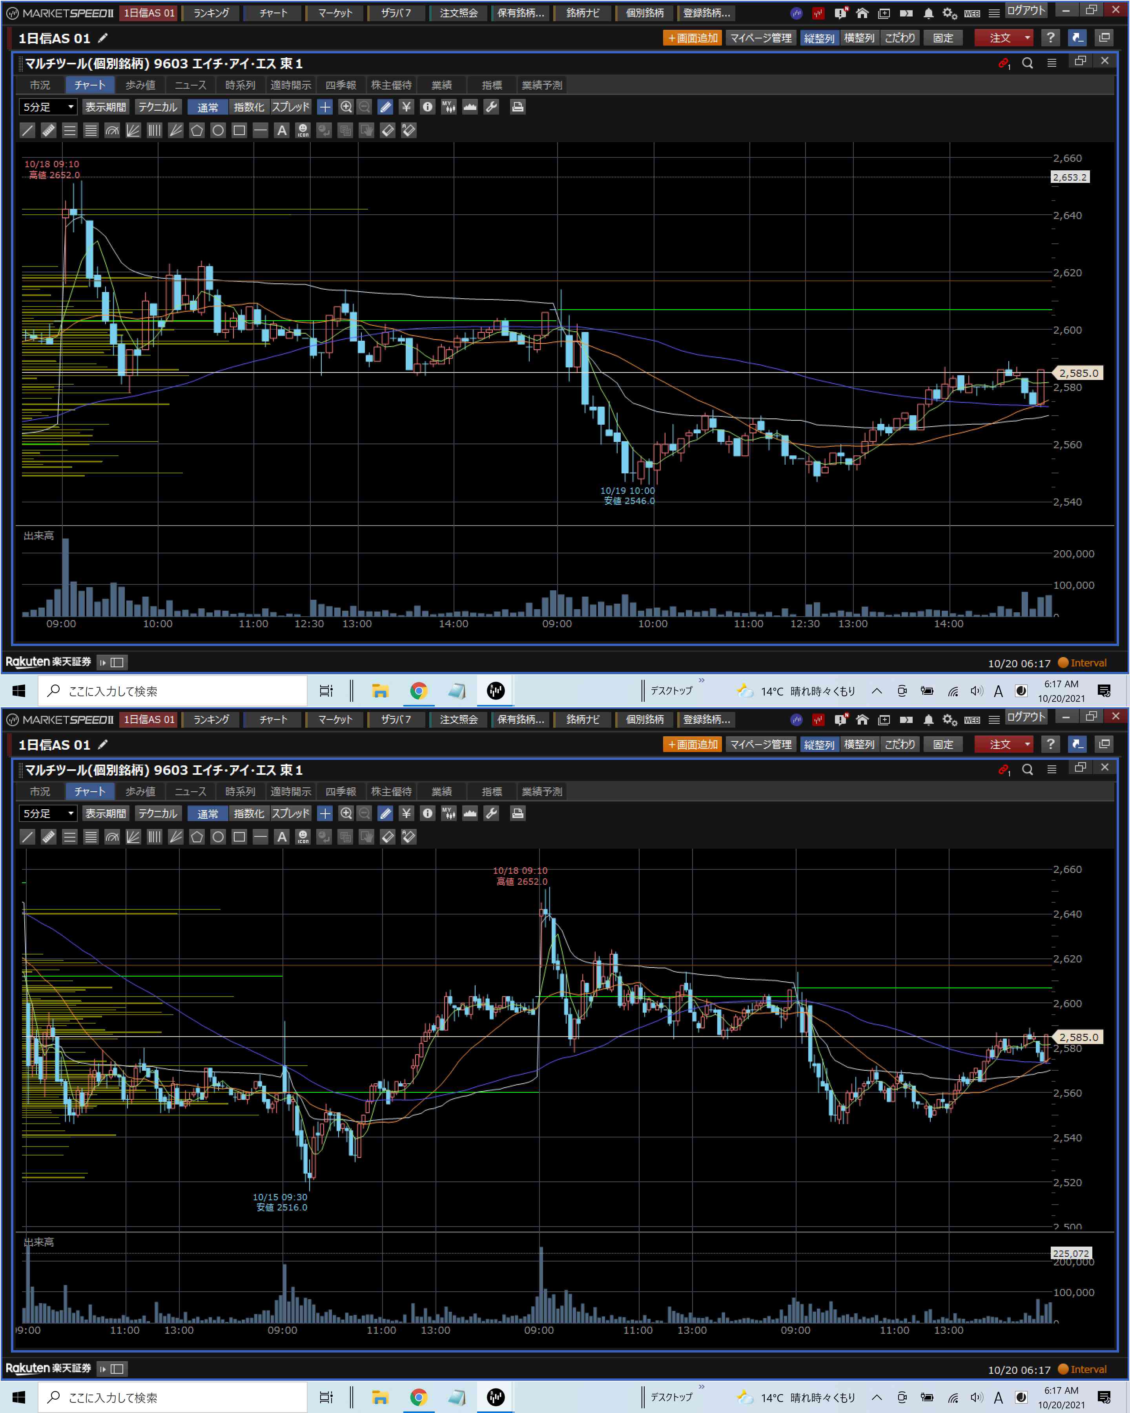Click the テクニカル button in lower window
This screenshot has height=1413, width=1130.
pos(158,813)
